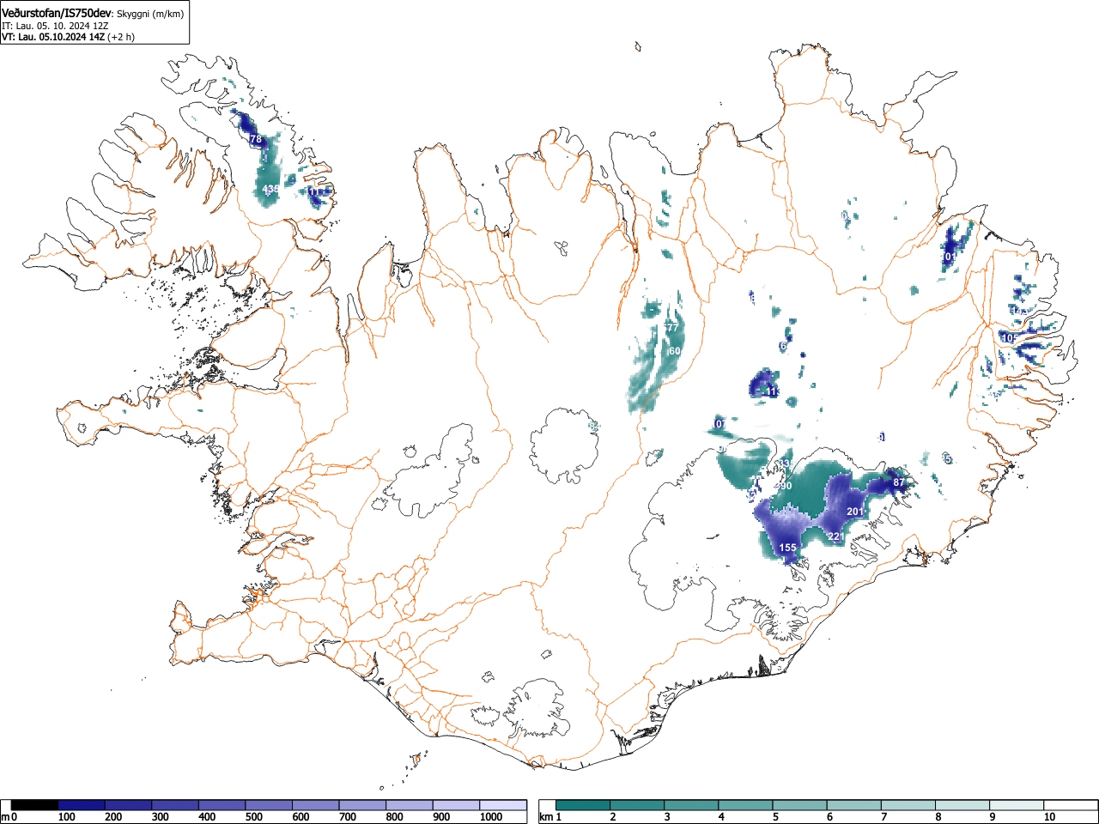Viewport: 1099px width, 824px height.
Task: Pick the 6–7 km legend swatch
Action: tap(853, 805)
